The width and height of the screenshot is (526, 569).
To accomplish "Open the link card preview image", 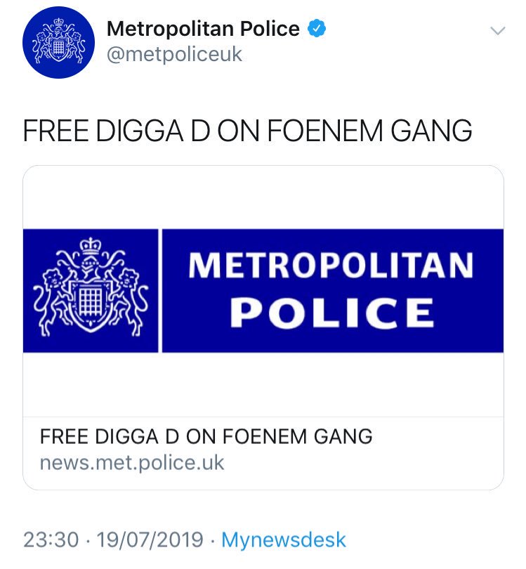I will 263,291.
